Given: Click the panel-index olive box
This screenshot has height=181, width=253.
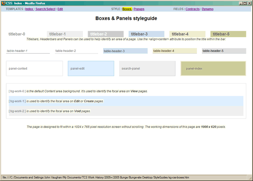Looking at the screenshot, I should pyautogui.click(x=213, y=69).
